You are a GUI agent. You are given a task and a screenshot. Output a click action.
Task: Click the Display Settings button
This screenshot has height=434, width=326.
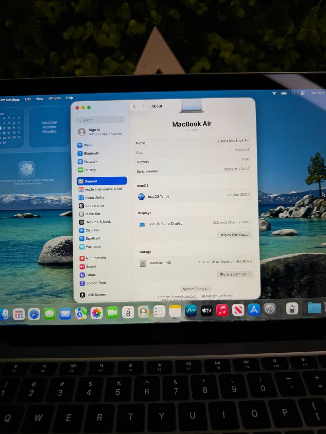[x=234, y=235]
